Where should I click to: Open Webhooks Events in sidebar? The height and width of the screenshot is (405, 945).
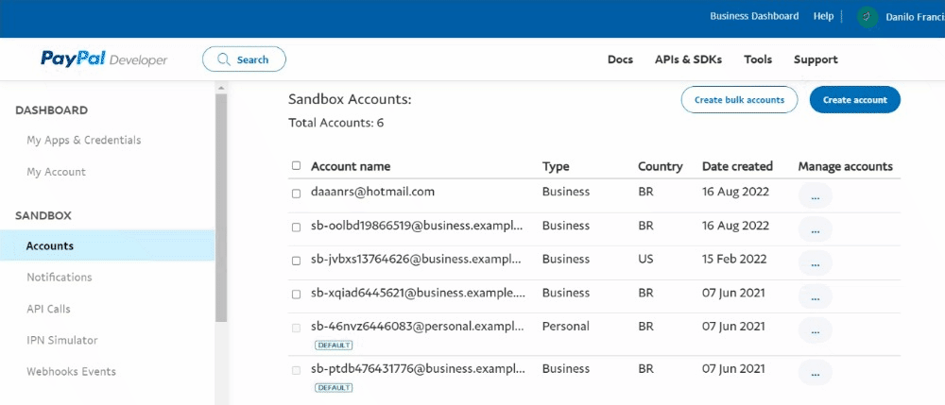(x=71, y=371)
